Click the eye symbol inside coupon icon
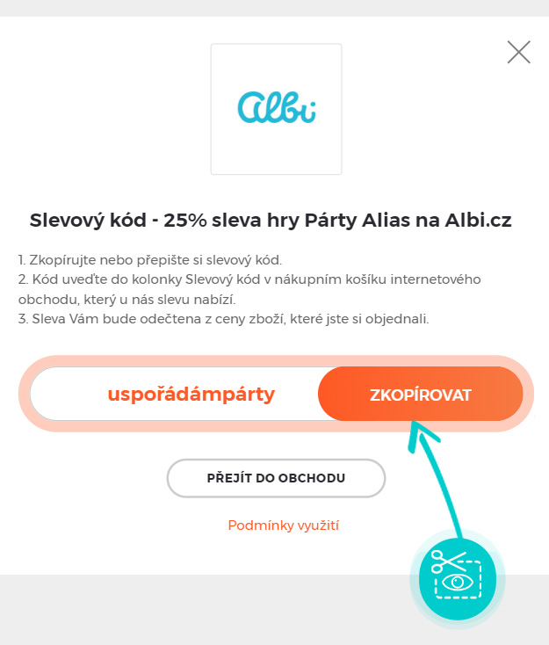The image size is (549, 645). coord(458,582)
